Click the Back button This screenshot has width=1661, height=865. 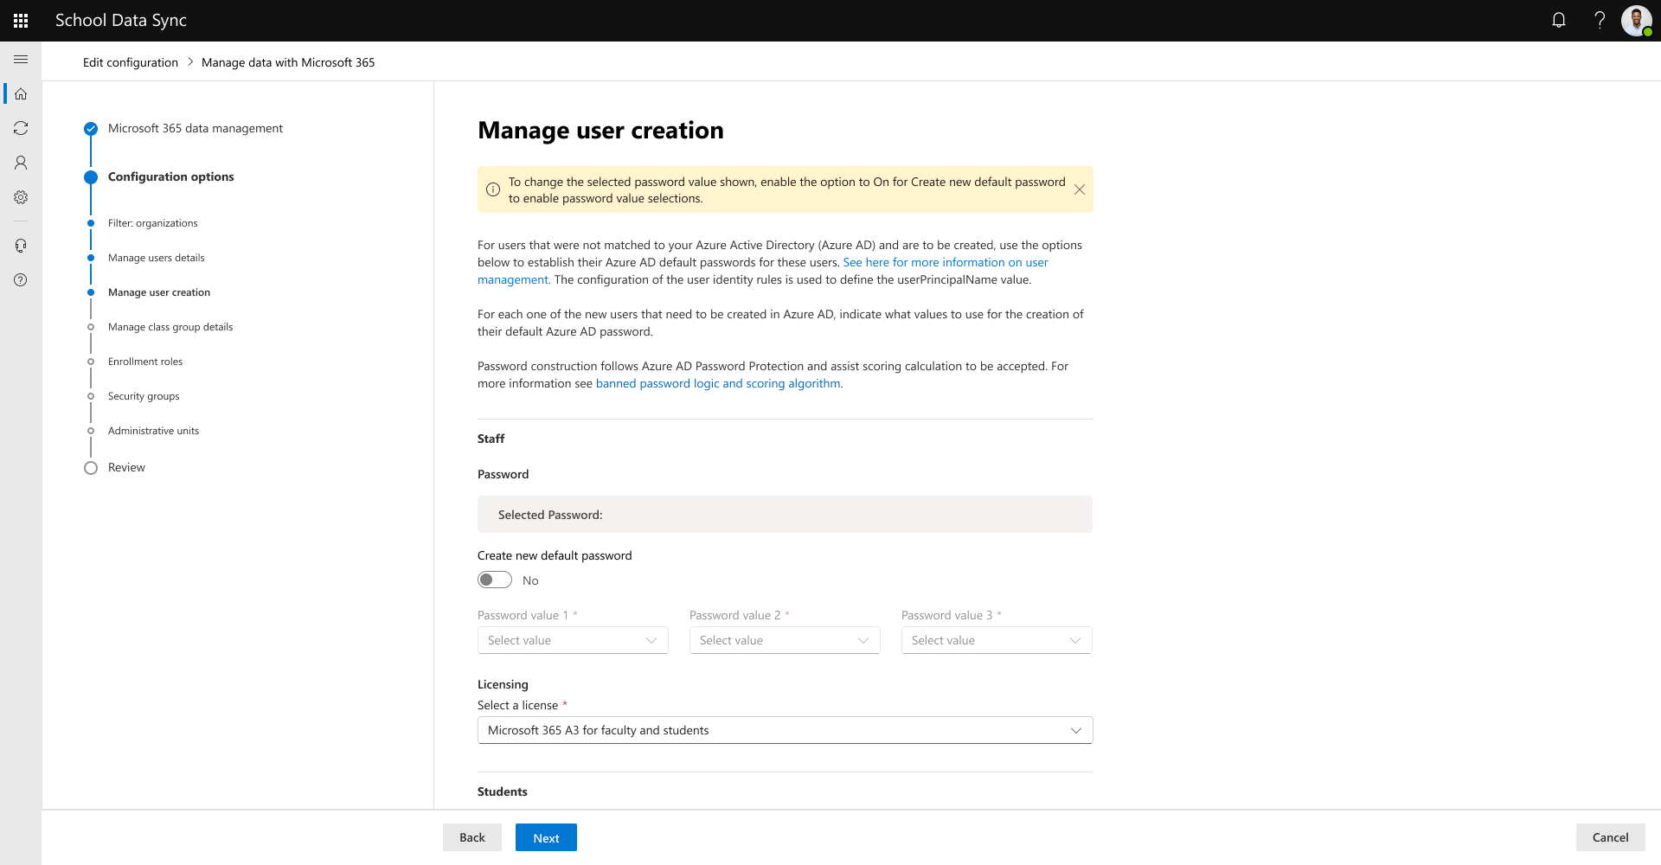[x=472, y=837]
